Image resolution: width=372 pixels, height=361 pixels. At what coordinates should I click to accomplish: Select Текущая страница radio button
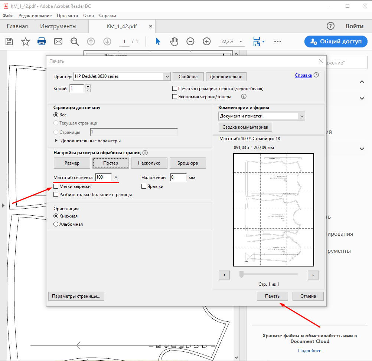[56, 123]
